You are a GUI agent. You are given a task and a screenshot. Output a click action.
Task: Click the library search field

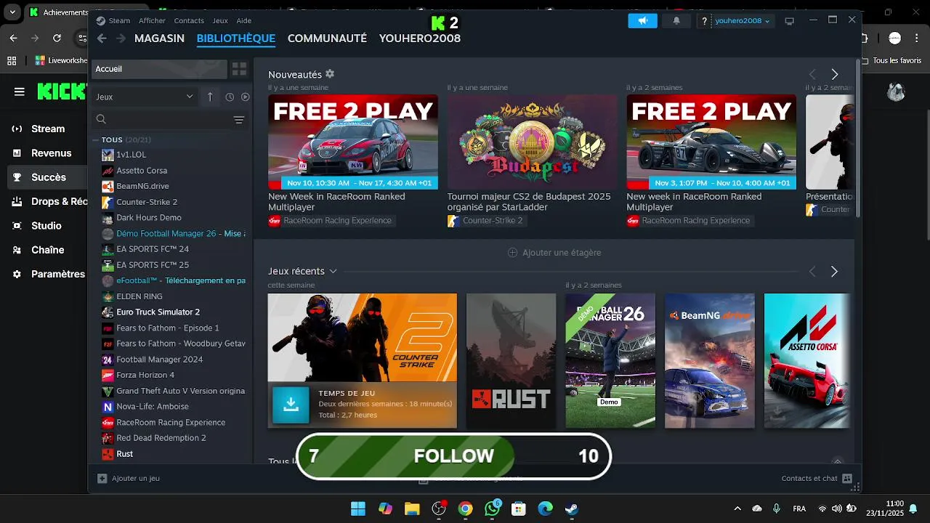(169, 120)
